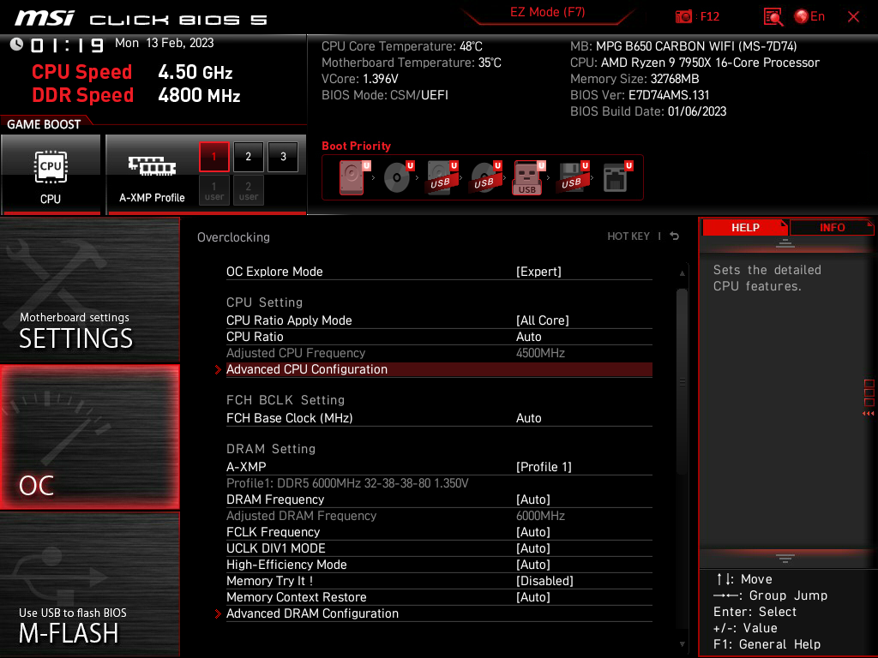This screenshot has height=658, width=878.
Task: Enable A-XMP profile 2
Action: [x=248, y=157]
